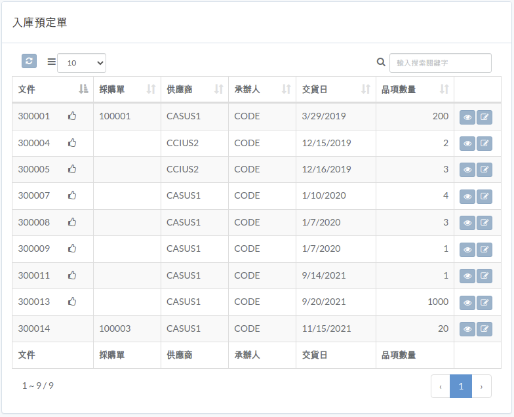View details of document 300001
The width and height of the screenshot is (514, 417).
[467, 117]
